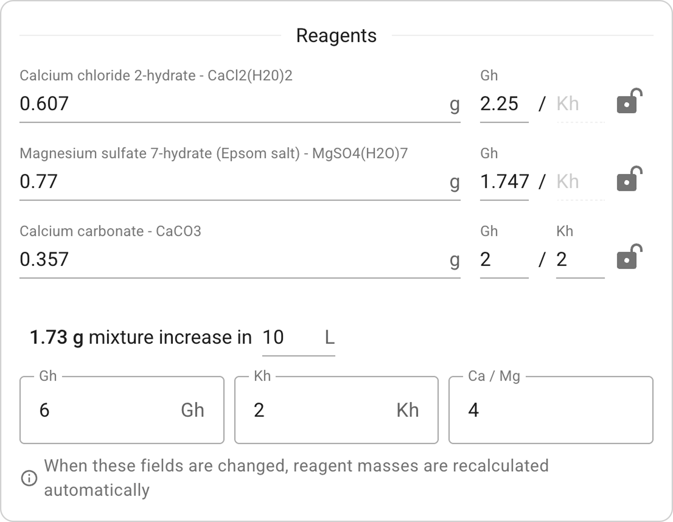The image size is (673, 522).
Task: Click the info icon beside recalculation note
Action: pos(29,478)
